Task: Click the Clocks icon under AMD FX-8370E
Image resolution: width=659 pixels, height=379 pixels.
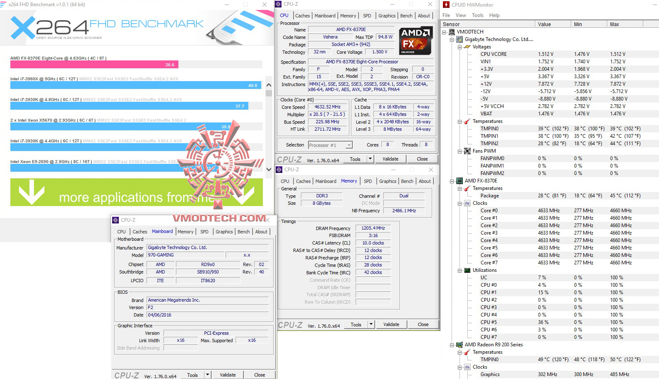Action: [x=467, y=203]
